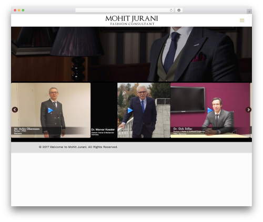Click the yellow minimize window button
263x222 pixels.
coord(19,10)
